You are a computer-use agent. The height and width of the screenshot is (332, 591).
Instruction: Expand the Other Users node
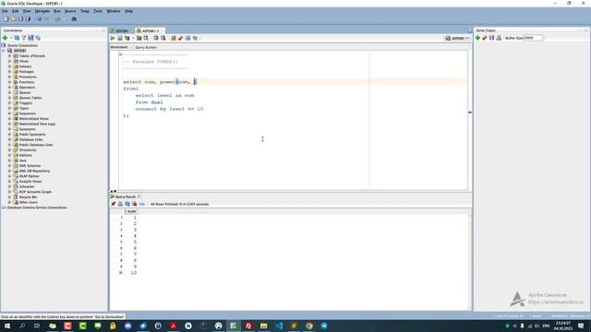point(9,202)
